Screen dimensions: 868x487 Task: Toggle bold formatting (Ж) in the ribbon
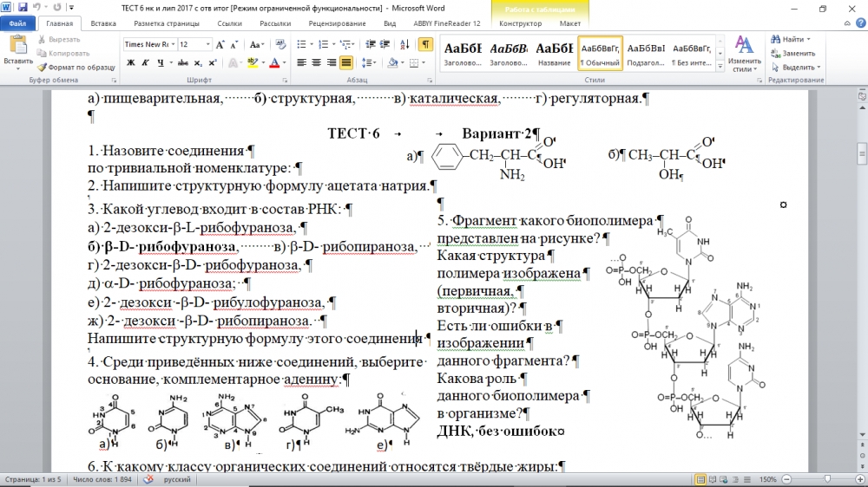pos(131,62)
